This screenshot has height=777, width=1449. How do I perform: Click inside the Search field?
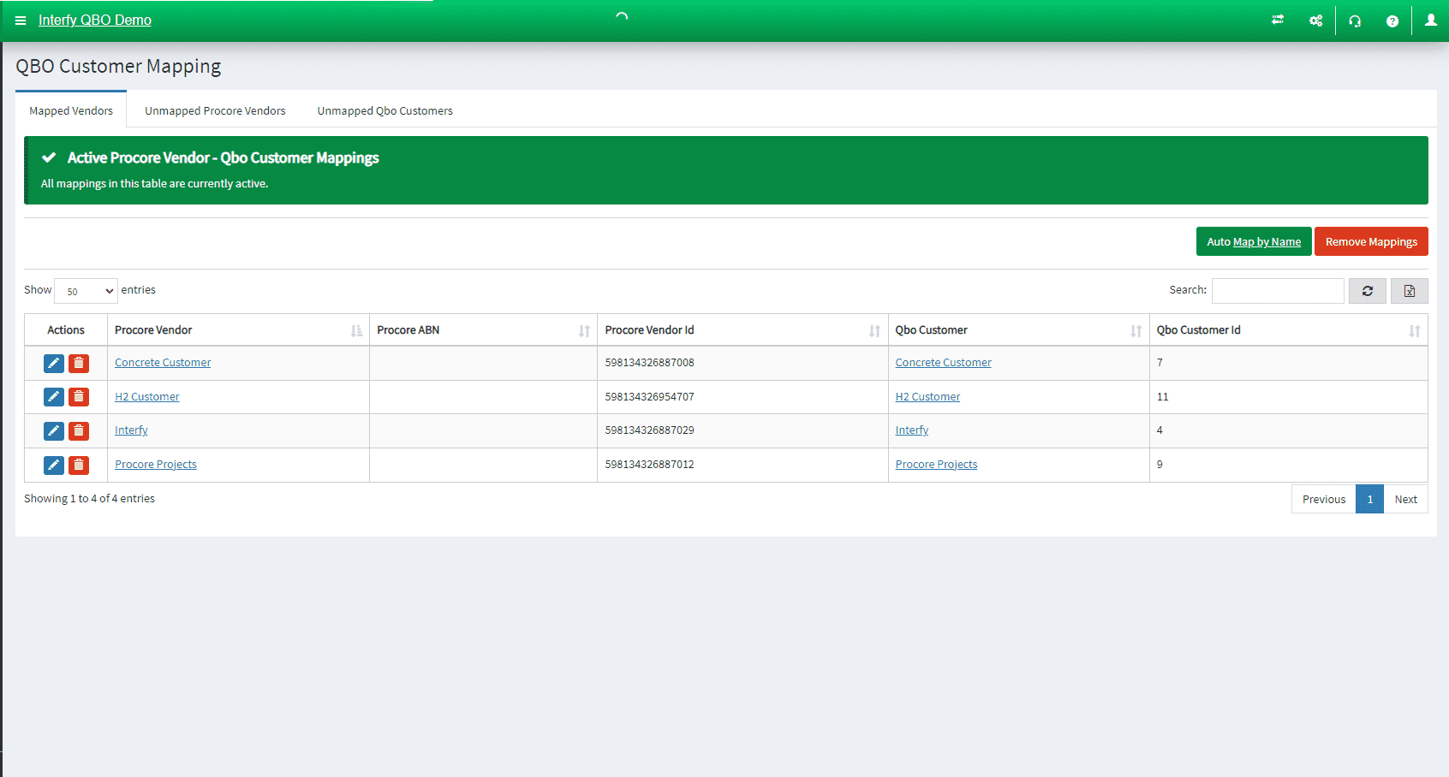click(1278, 291)
